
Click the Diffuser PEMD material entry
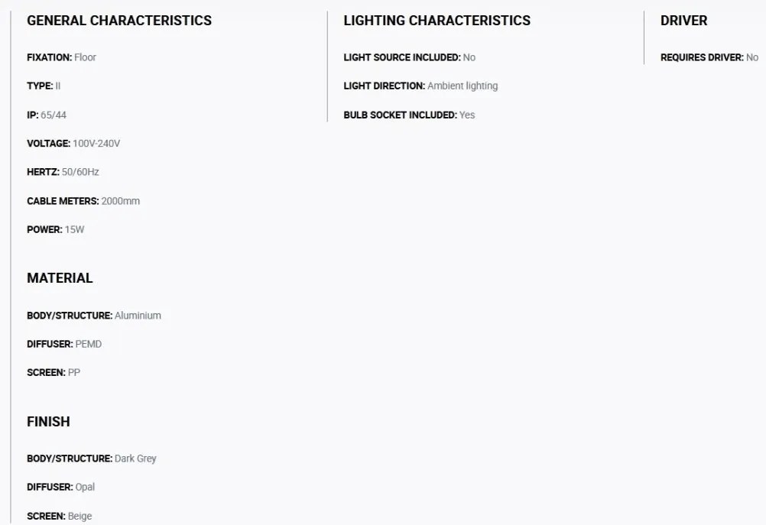(64, 344)
